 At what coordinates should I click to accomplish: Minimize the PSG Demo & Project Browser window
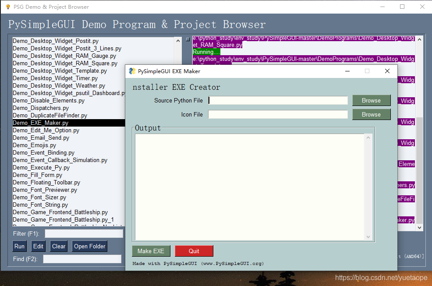pos(382,7)
